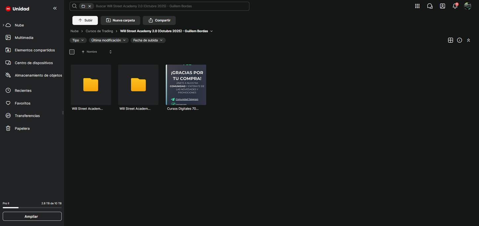Screen dimensions: 479x226
Task: Click the user avatar profile picture
Action: click(468, 6)
